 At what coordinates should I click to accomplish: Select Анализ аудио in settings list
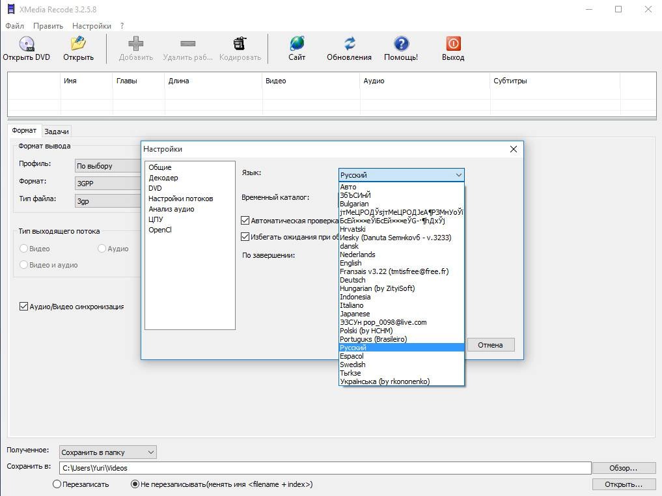[171, 209]
